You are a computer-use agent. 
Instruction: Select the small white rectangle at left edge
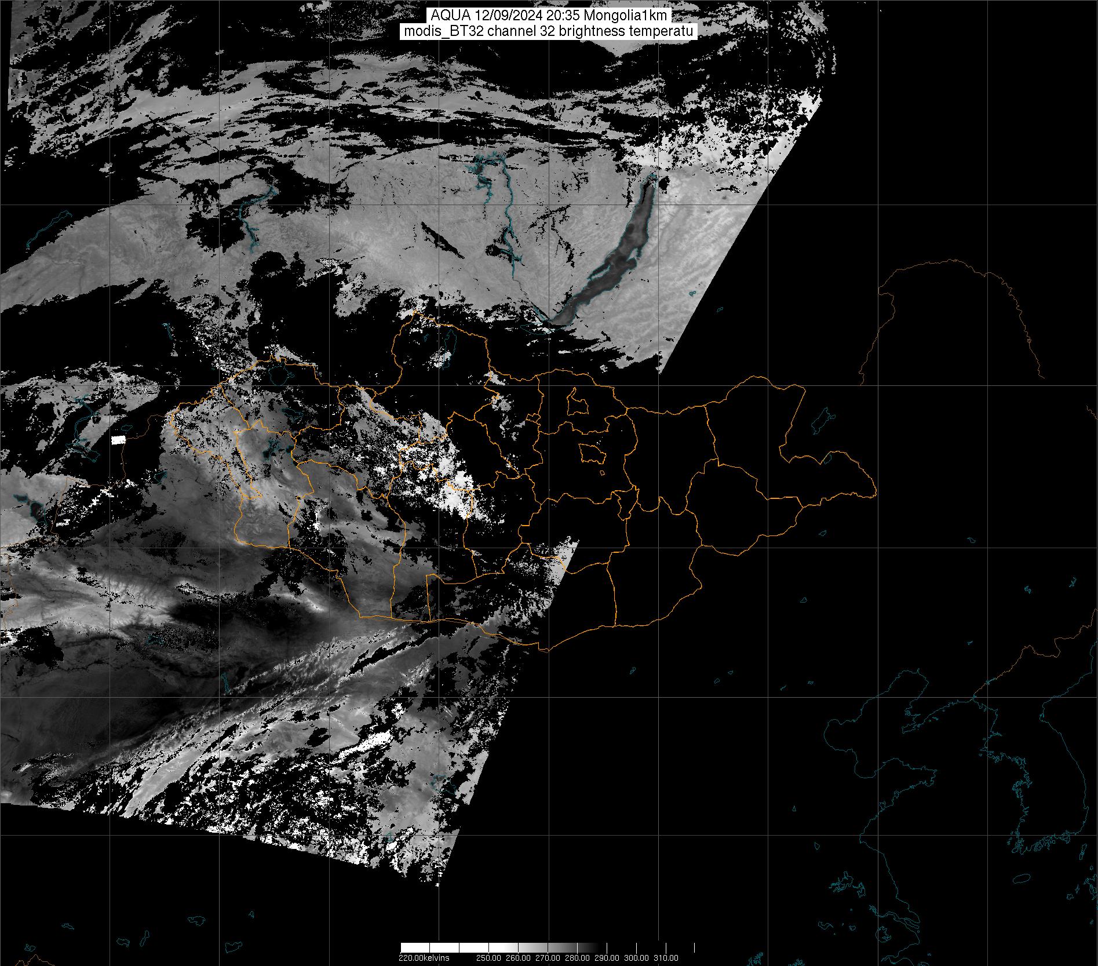(x=118, y=440)
